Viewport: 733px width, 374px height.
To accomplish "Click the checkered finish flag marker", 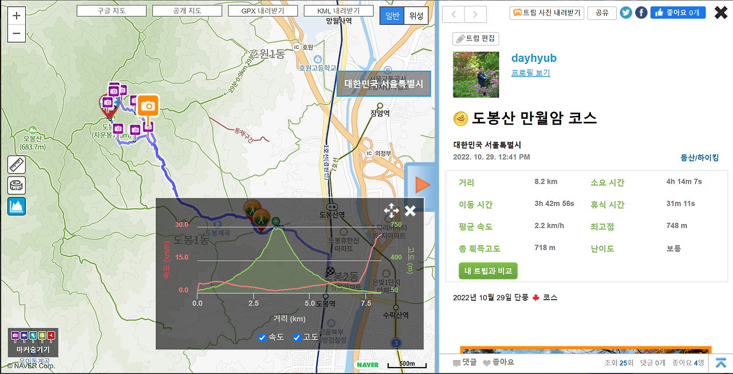I will tap(330, 271).
